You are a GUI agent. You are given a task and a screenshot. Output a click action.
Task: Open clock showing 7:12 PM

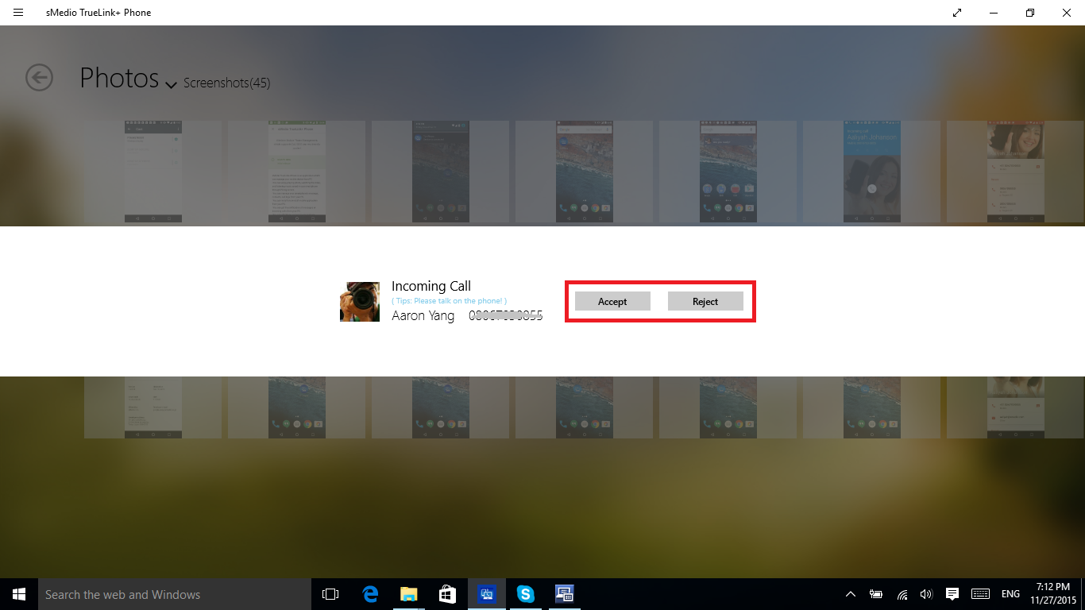(1052, 594)
